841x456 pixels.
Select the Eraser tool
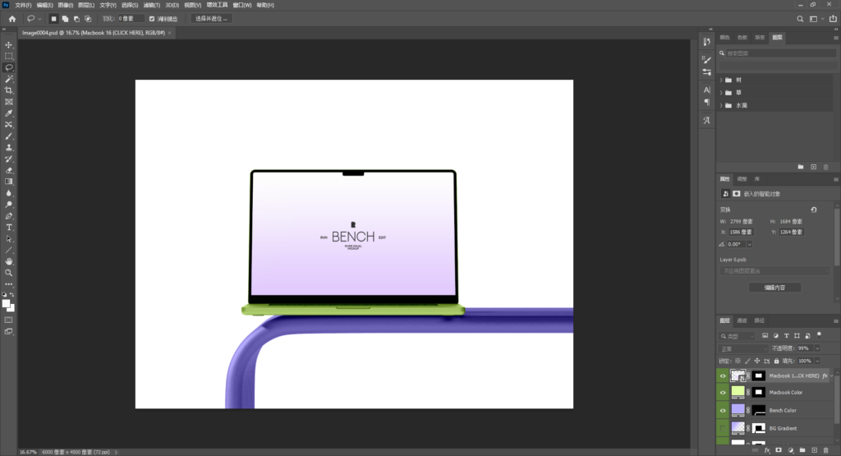point(8,170)
